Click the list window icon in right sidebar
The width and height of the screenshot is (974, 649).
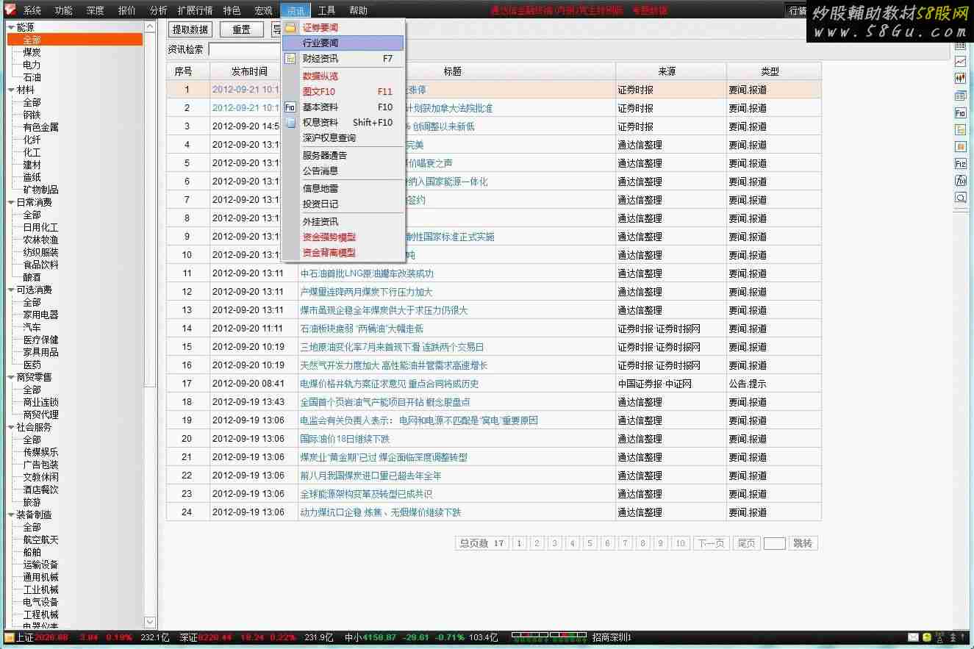pos(960,96)
